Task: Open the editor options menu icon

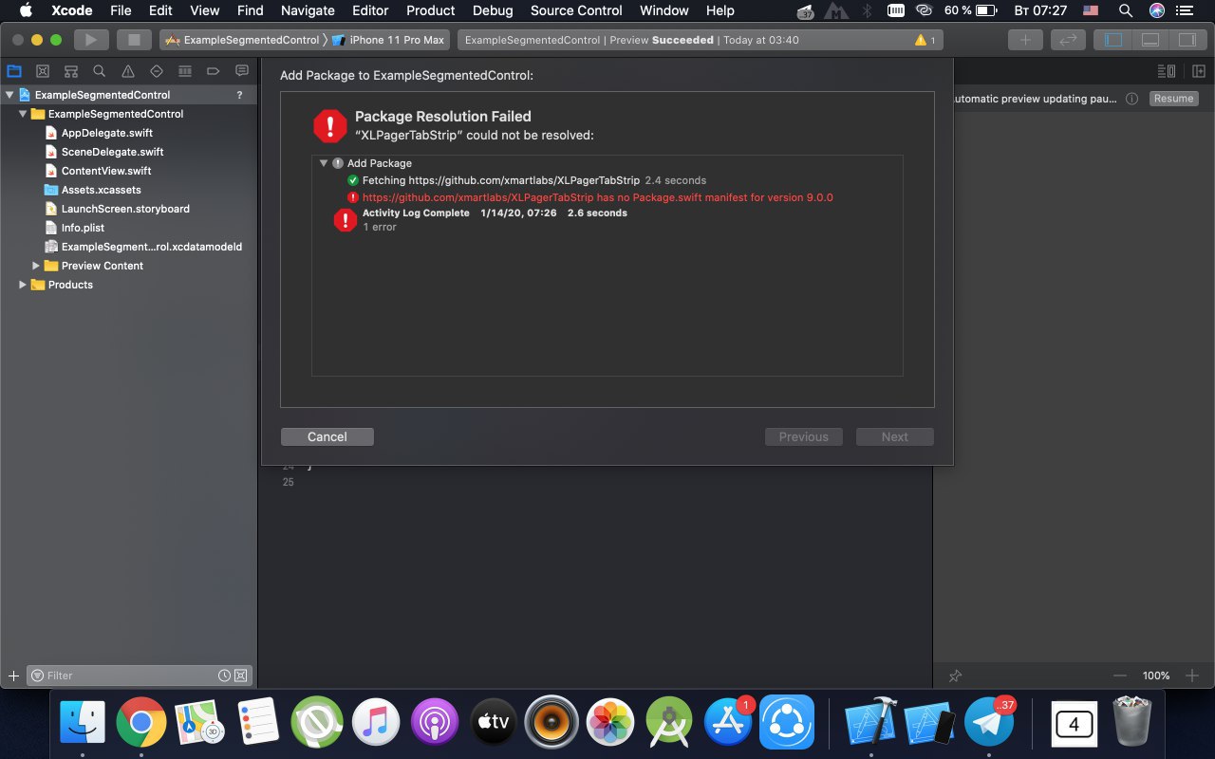Action: (x=1167, y=71)
